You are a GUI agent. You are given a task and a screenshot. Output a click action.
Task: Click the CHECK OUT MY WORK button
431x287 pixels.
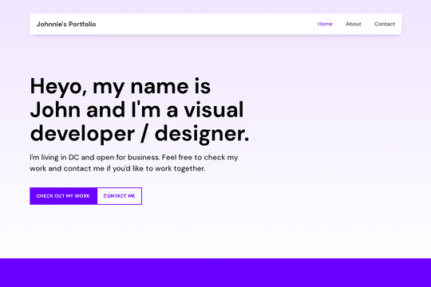(63, 196)
